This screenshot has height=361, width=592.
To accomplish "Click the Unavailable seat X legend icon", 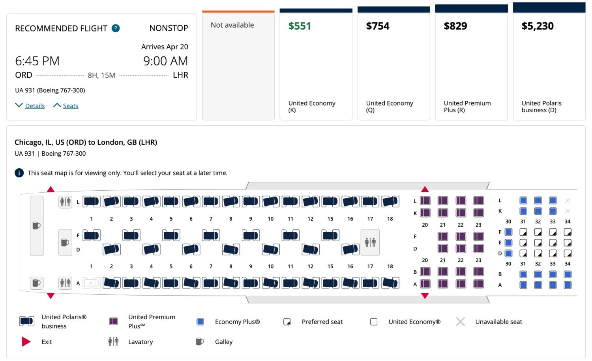I will [x=460, y=321].
